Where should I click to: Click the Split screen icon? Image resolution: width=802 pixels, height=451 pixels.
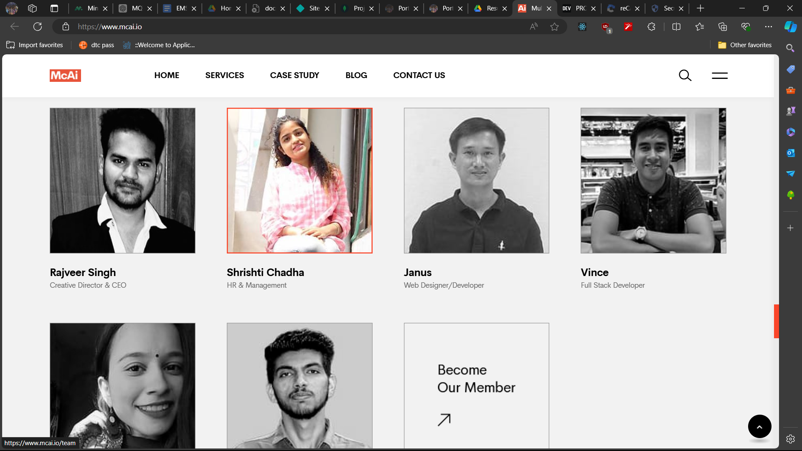(x=676, y=27)
